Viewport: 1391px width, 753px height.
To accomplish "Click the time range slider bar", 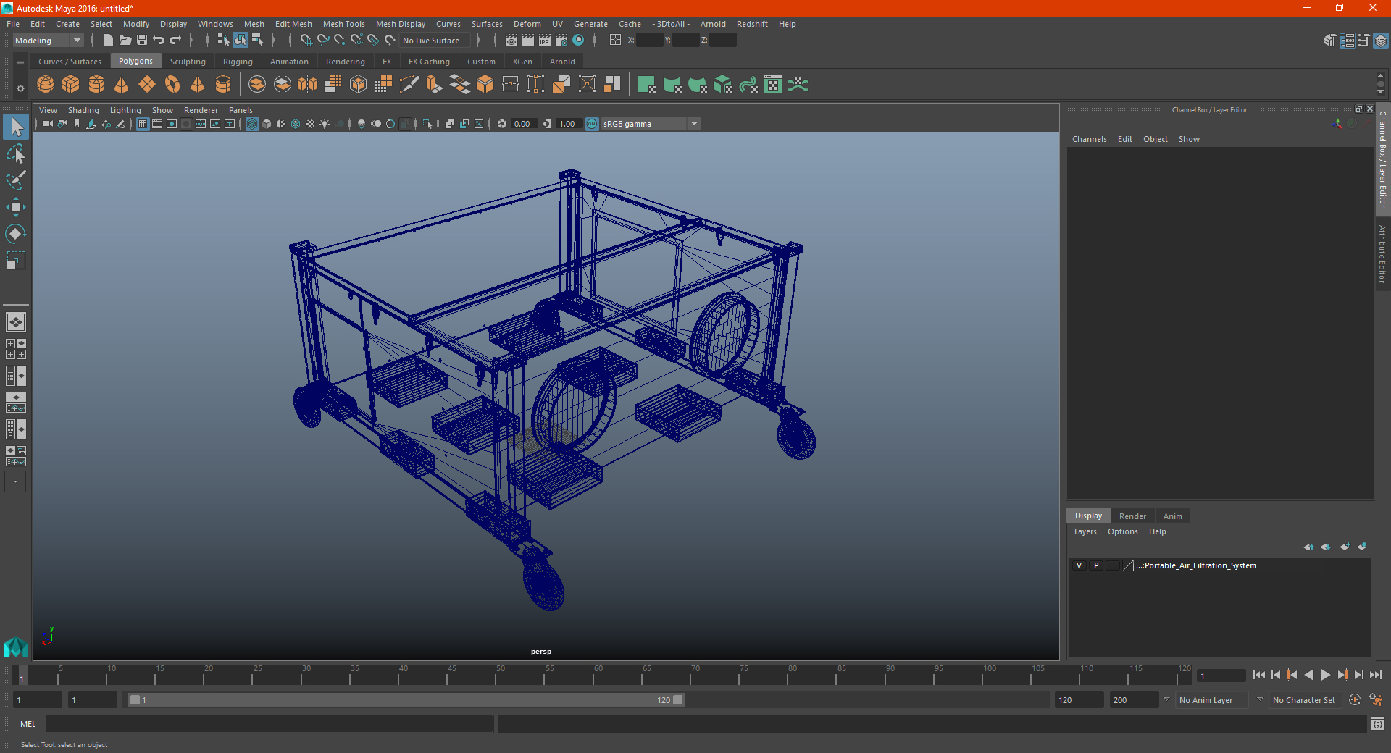I will click(406, 700).
